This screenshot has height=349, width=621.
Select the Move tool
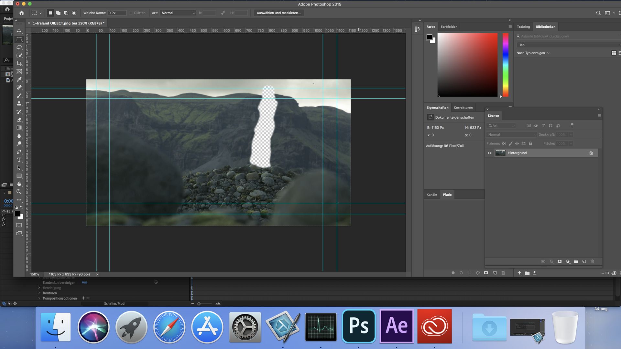pos(19,31)
